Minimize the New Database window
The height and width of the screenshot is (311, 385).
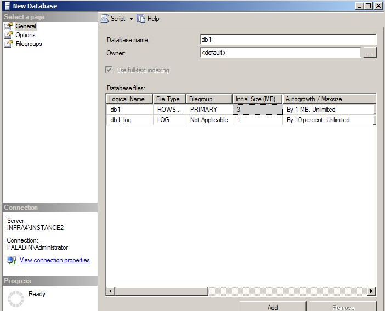(359, 6)
